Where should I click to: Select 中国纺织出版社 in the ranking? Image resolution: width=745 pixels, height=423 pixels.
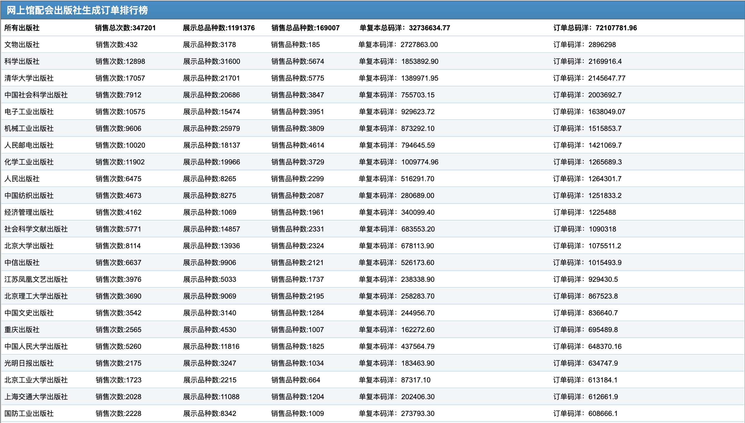(29, 196)
